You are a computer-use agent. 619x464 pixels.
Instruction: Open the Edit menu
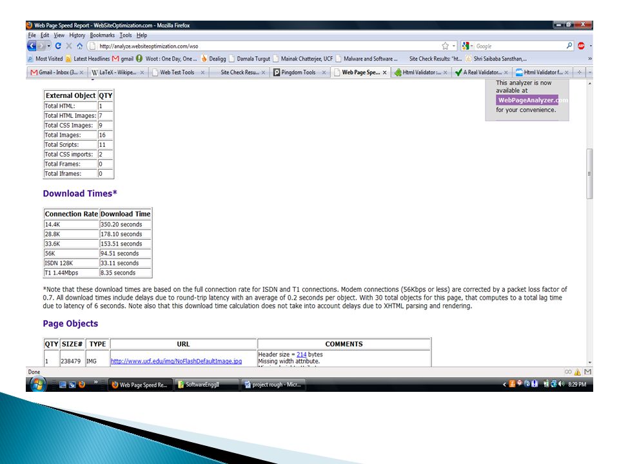(44, 35)
